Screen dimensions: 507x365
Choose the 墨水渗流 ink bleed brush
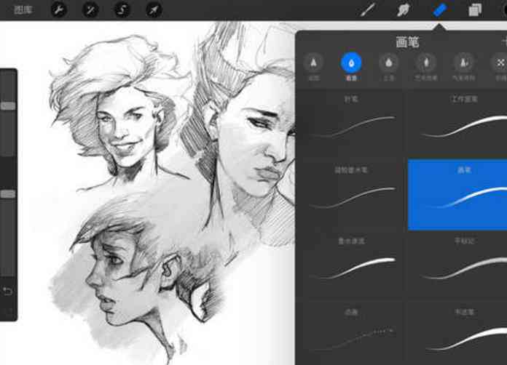pyautogui.click(x=351, y=265)
